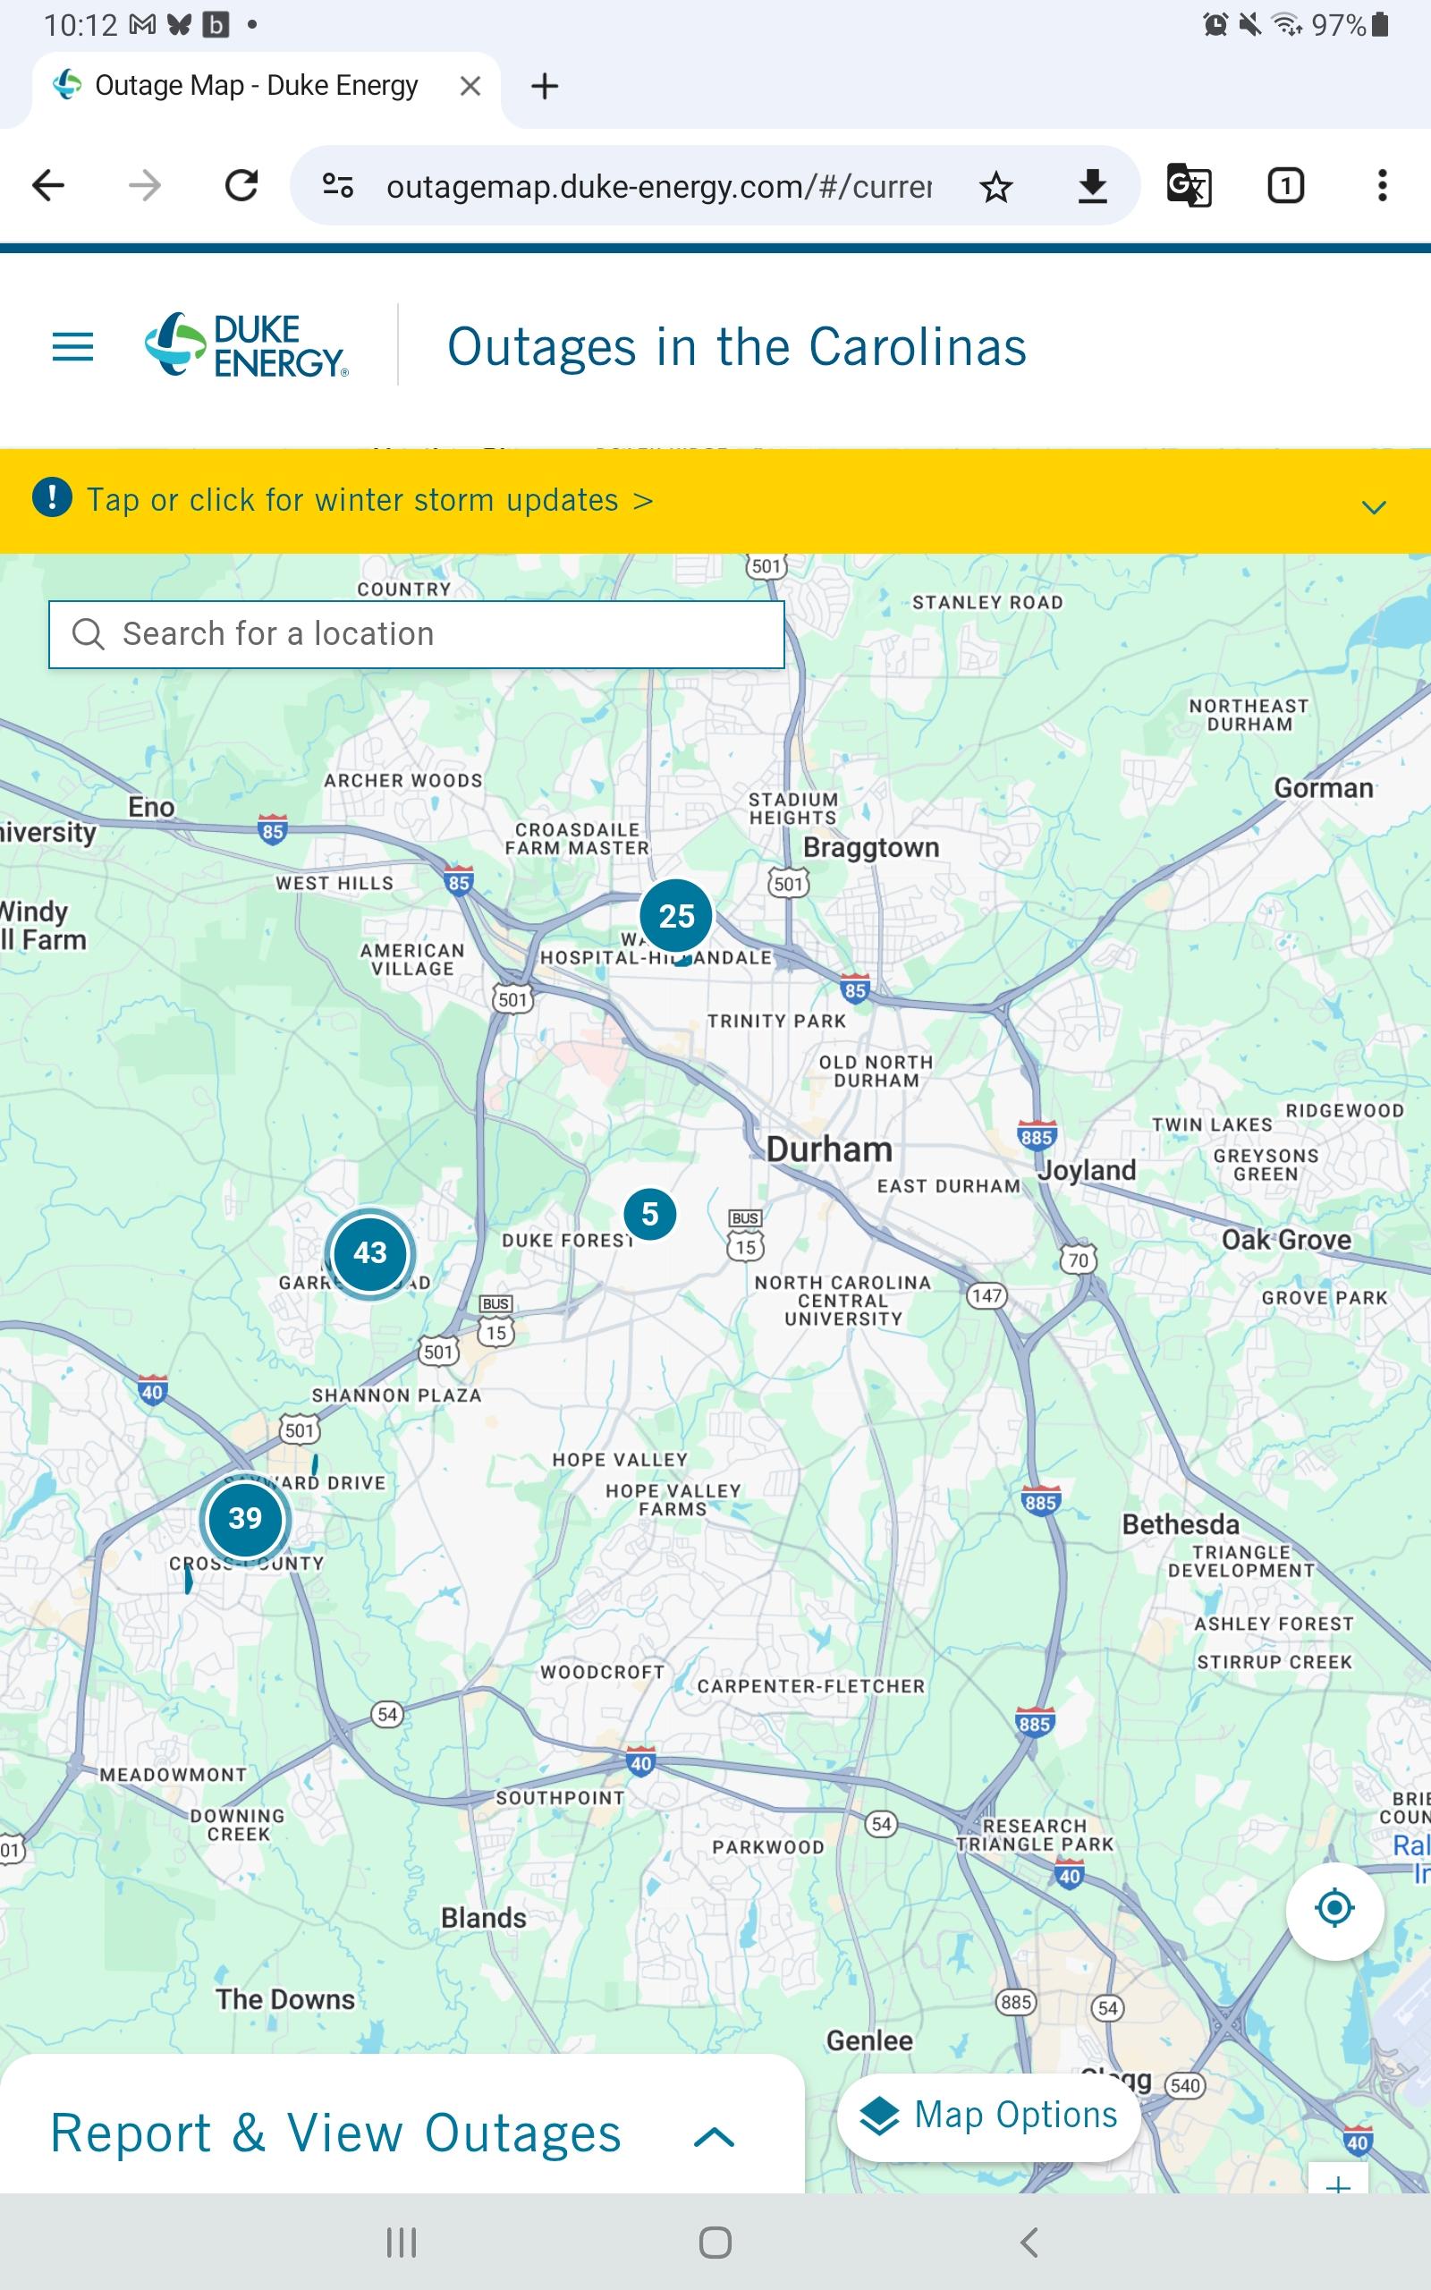Tap the battery status icon
This screenshot has height=2290, width=1431.
click(1381, 23)
